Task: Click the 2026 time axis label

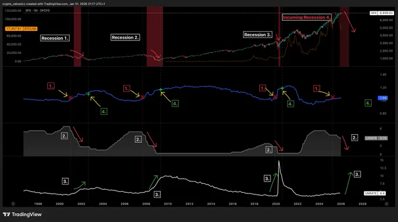Action: click(x=341, y=204)
